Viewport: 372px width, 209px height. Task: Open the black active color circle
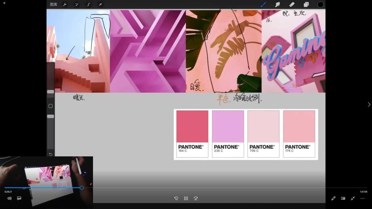pos(320,5)
